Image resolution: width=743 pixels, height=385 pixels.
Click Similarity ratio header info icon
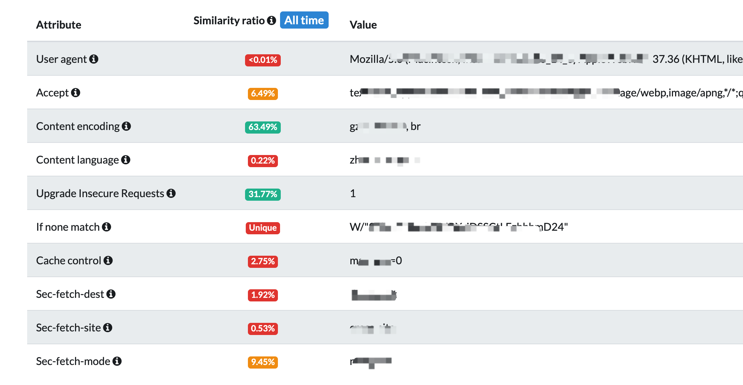pos(272,20)
